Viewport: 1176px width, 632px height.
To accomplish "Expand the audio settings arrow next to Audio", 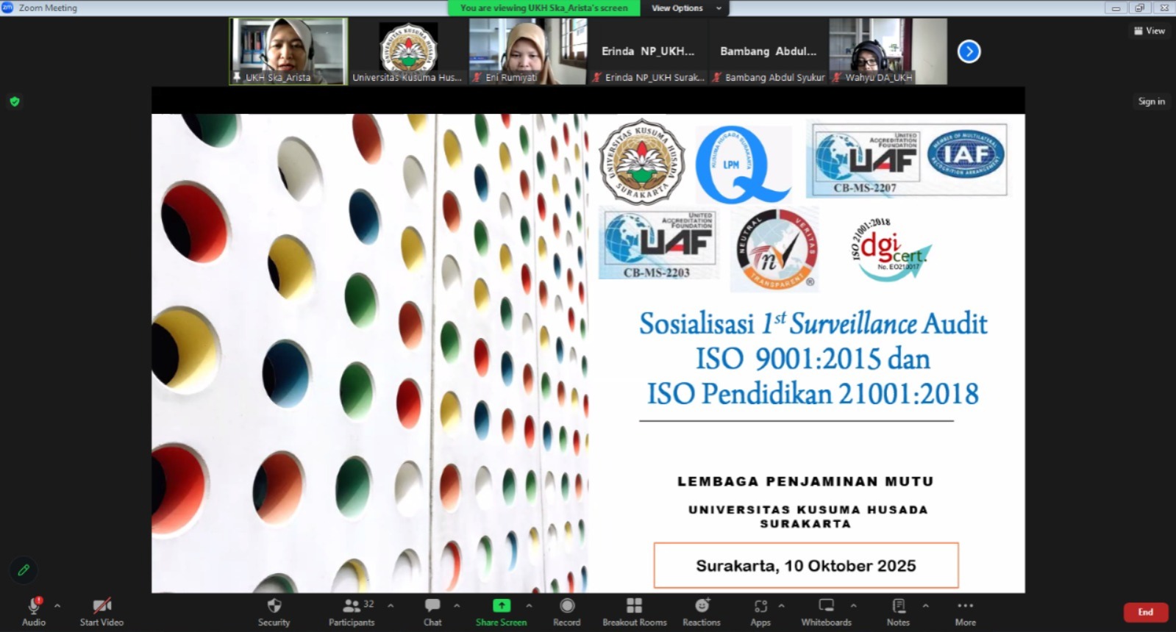I will click(57, 606).
